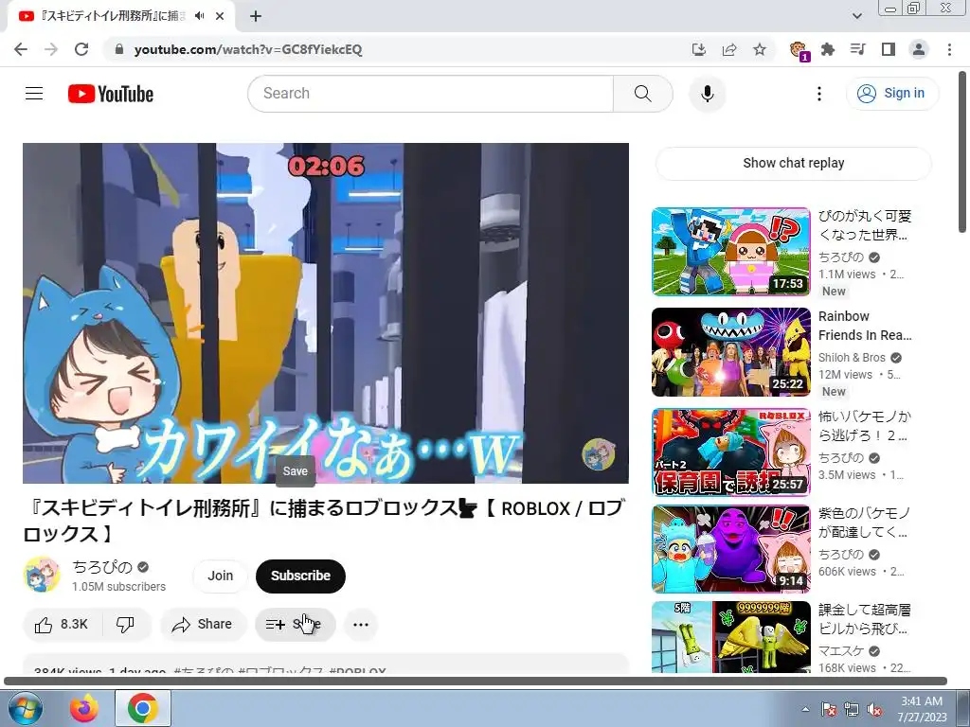The width and height of the screenshot is (970, 727).
Task: Open the 17:53 video thumbnail
Action: 730,252
